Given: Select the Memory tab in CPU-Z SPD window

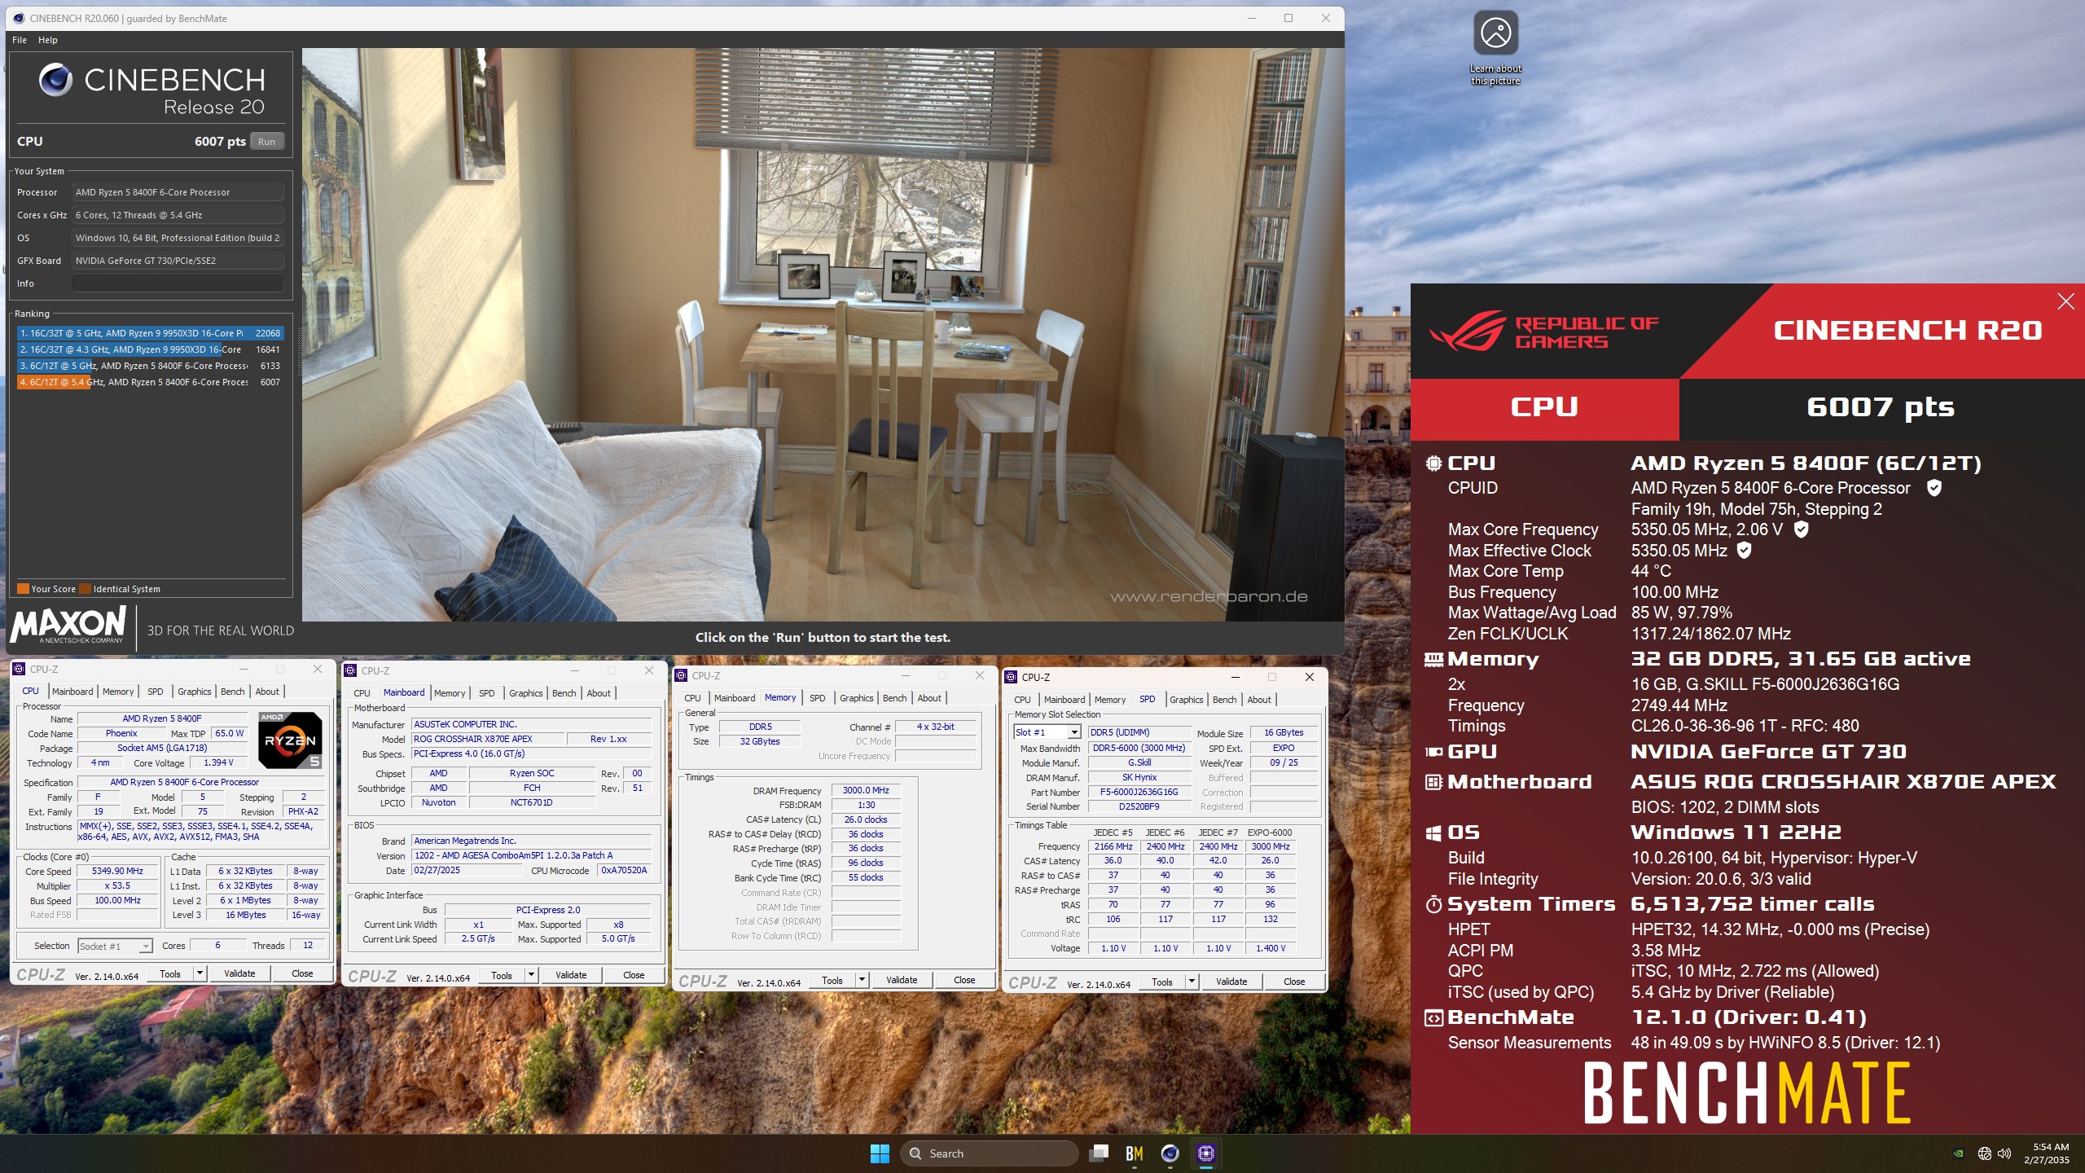Looking at the screenshot, I should coord(1110,700).
